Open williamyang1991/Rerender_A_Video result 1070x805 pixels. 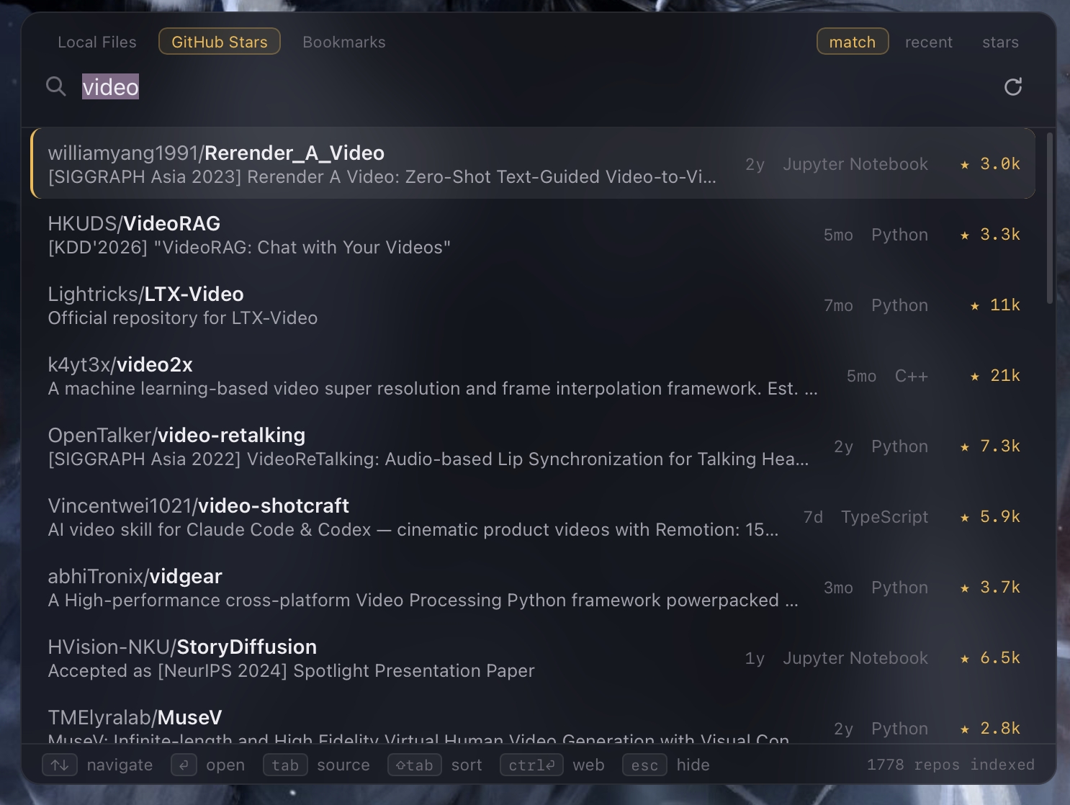(x=533, y=164)
